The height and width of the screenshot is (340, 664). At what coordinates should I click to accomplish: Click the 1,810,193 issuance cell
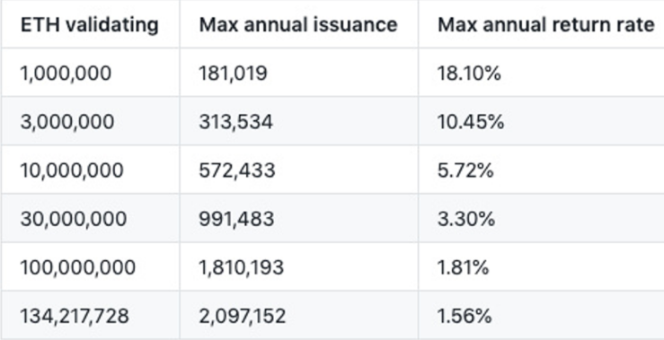[242, 267]
